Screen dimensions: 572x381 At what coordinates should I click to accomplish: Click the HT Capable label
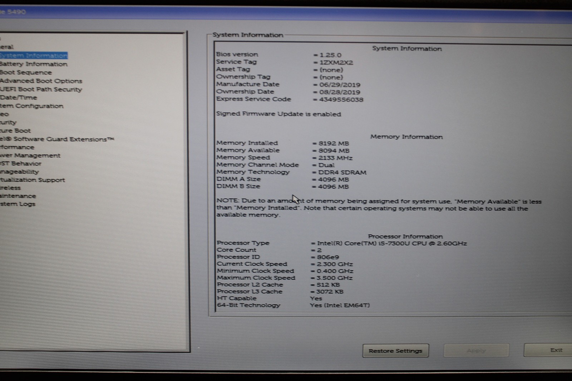(x=237, y=298)
